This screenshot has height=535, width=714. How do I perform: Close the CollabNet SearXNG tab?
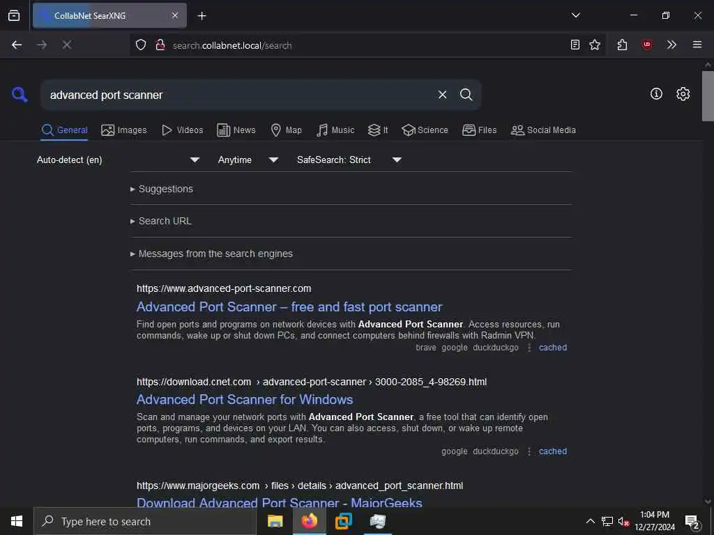coord(175,15)
